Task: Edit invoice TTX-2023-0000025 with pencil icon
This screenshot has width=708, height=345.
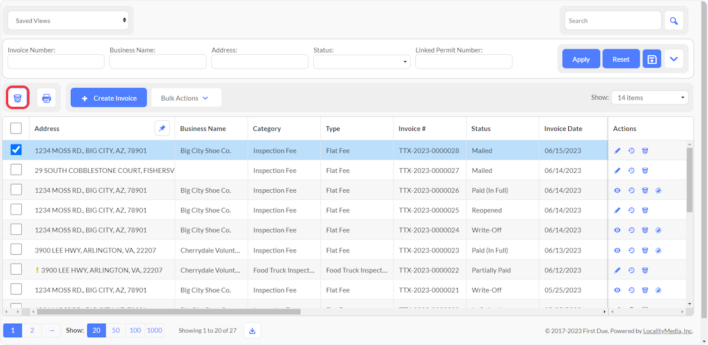Action: click(x=618, y=211)
